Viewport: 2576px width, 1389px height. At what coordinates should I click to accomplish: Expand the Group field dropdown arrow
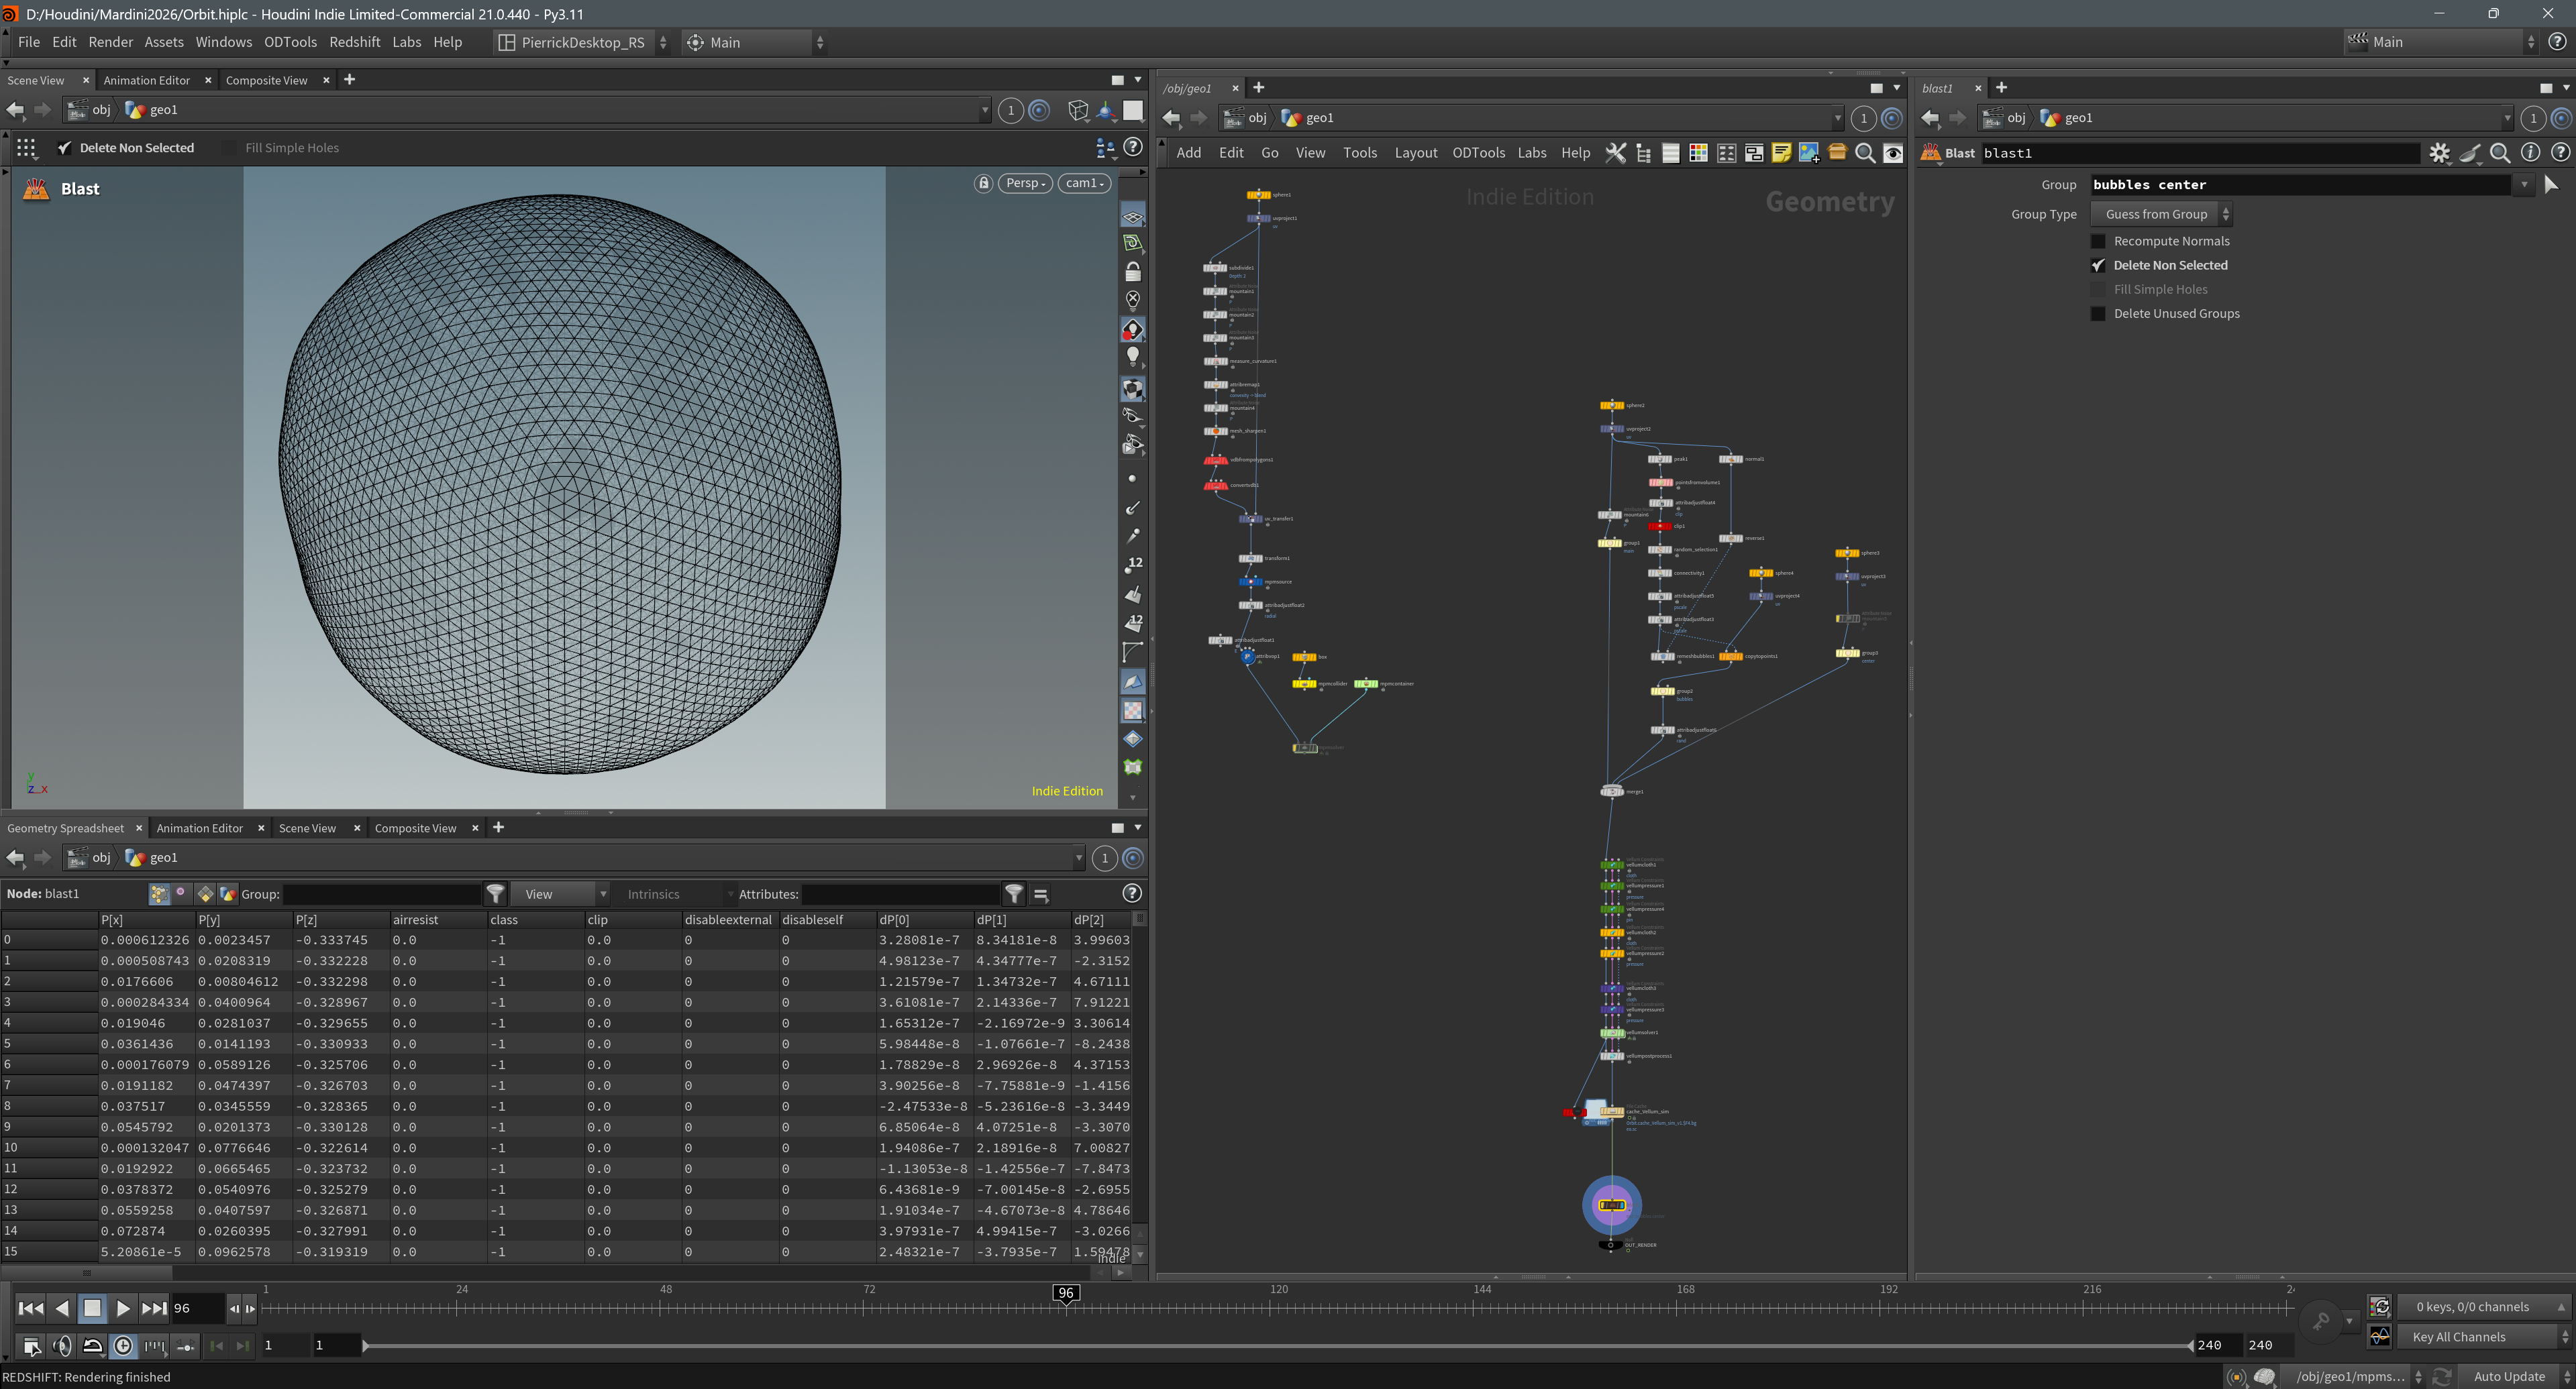pyautogui.click(x=2524, y=184)
